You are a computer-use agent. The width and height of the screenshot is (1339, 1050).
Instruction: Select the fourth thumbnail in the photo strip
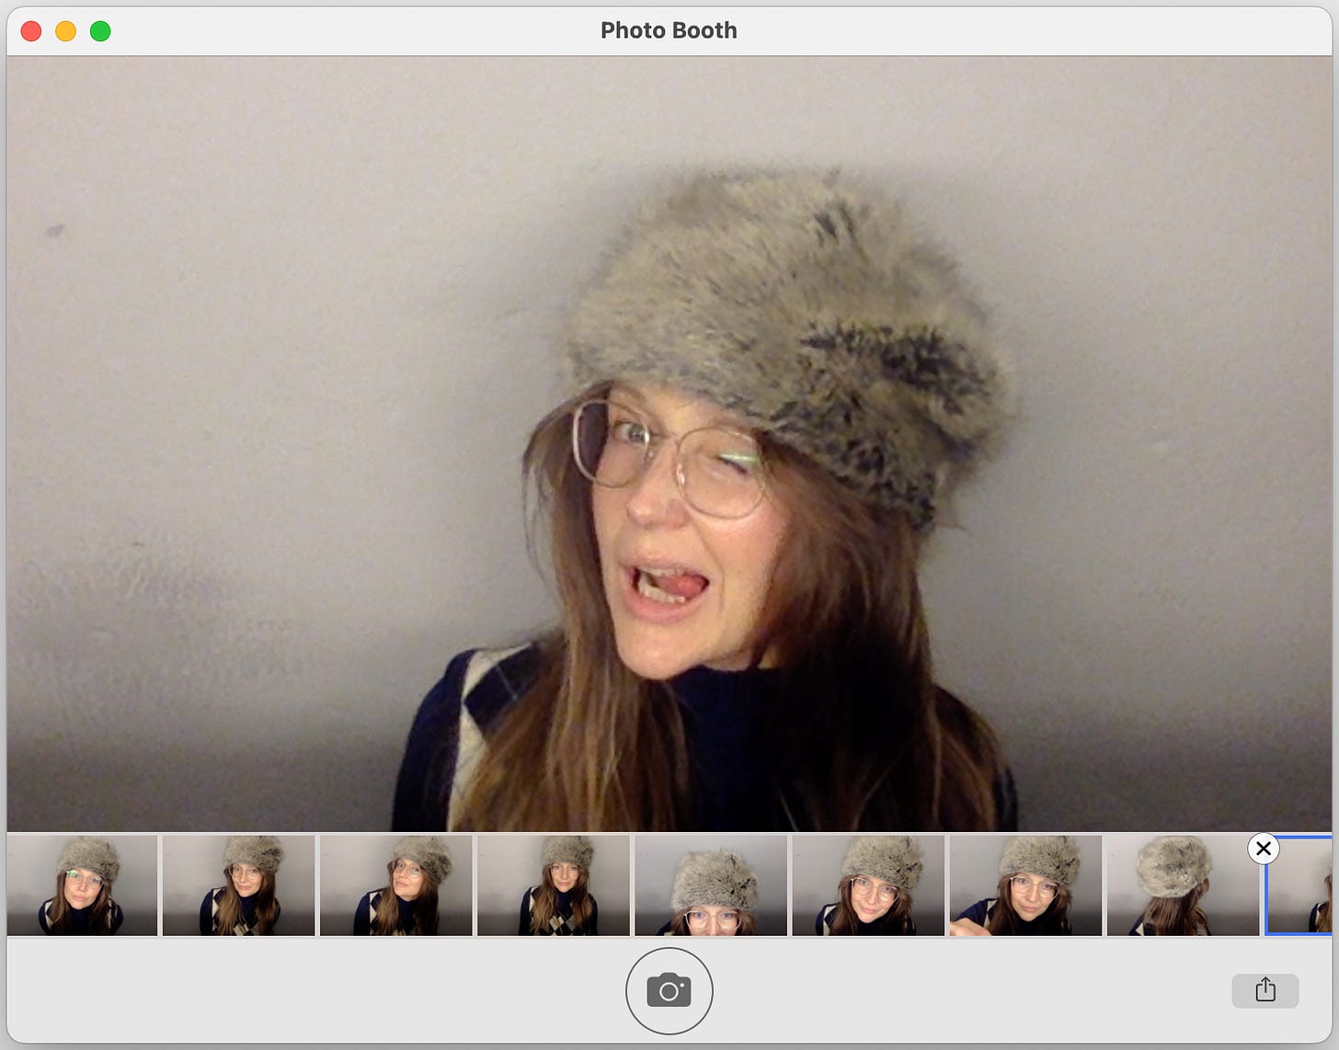[554, 885]
